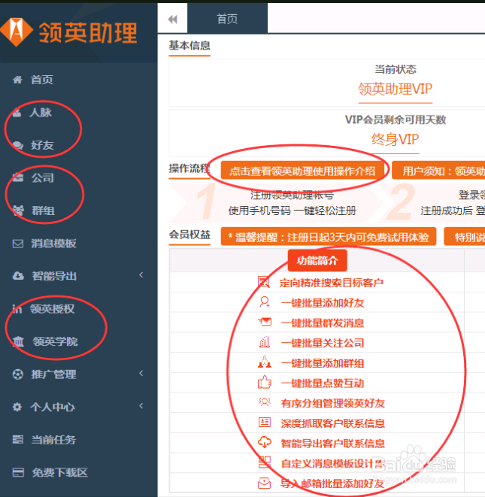
Task: Click the cloud download icon beside 智能导出
Action: pos(18,276)
